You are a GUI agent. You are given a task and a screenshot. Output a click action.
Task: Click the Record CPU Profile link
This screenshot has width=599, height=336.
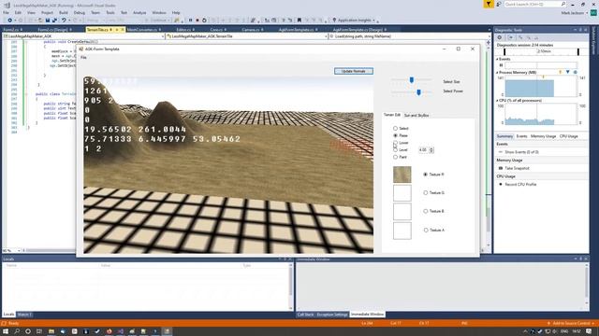tap(520, 184)
